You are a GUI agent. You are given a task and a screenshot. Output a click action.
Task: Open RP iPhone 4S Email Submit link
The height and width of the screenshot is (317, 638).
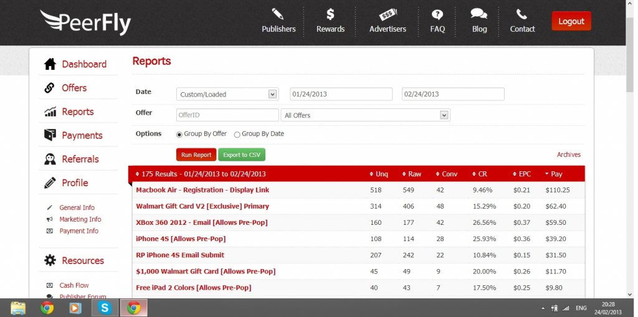(x=180, y=255)
